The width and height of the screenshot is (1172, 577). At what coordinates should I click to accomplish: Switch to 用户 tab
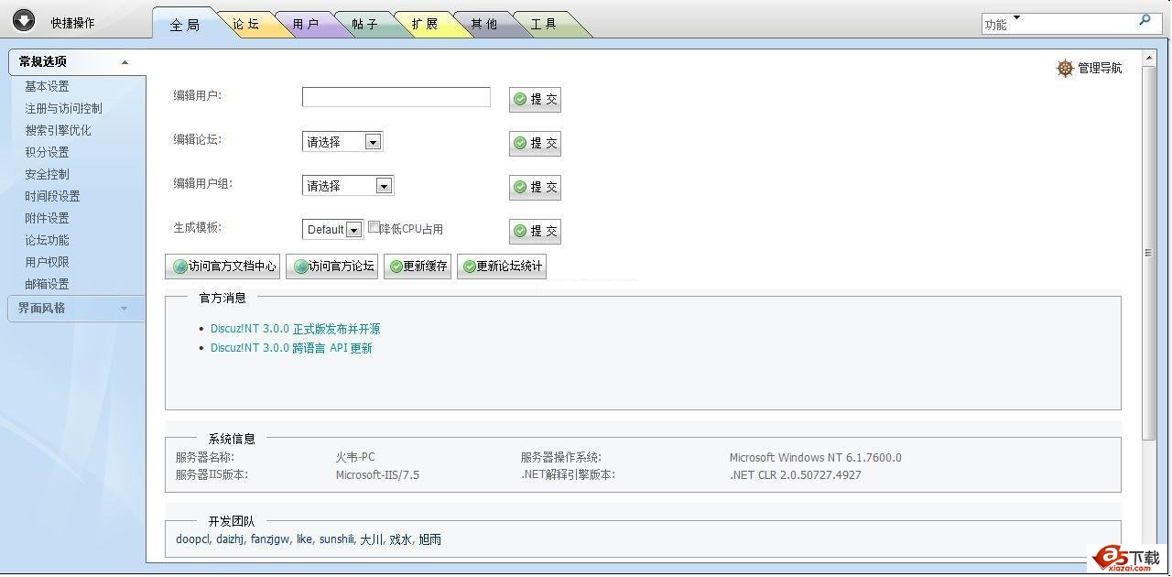(305, 25)
